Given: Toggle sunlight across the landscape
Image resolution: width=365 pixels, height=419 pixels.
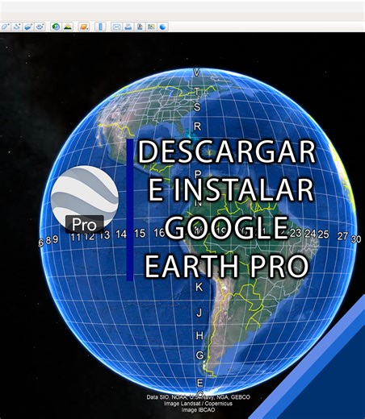Looking at the screenshot, I should [x=68, y=27].
